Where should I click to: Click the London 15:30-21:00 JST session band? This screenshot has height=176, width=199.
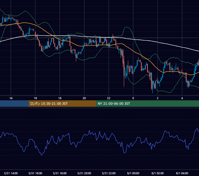point(62,104)
